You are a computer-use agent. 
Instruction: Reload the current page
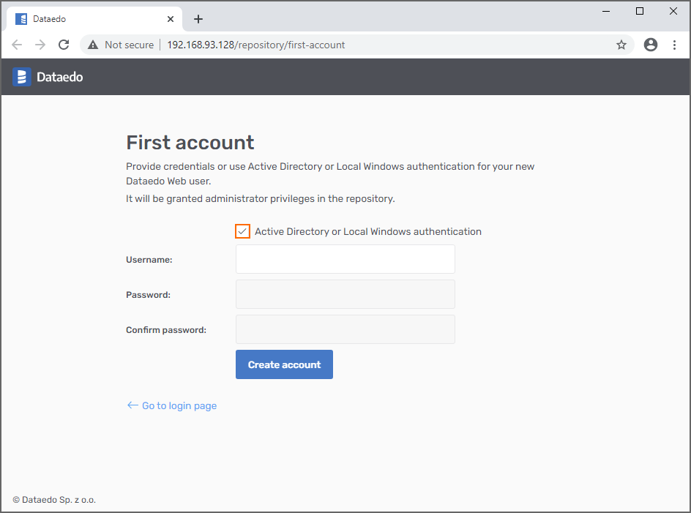point(64,45)
